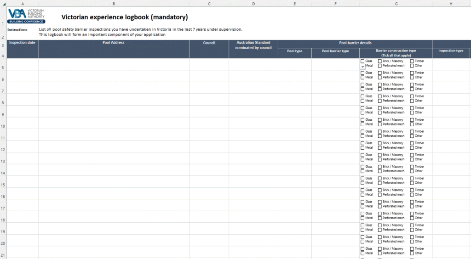Screen dimensions: 471x259
Task: Tick the Other checkbox in row 15
Action: [412, 183]
